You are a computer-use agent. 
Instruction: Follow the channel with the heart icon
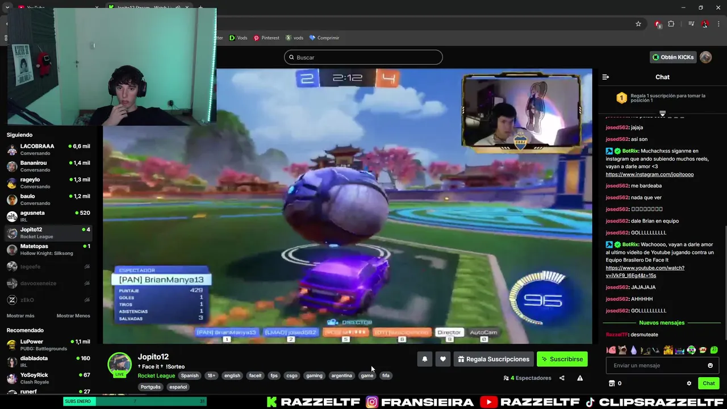[443, 359]
